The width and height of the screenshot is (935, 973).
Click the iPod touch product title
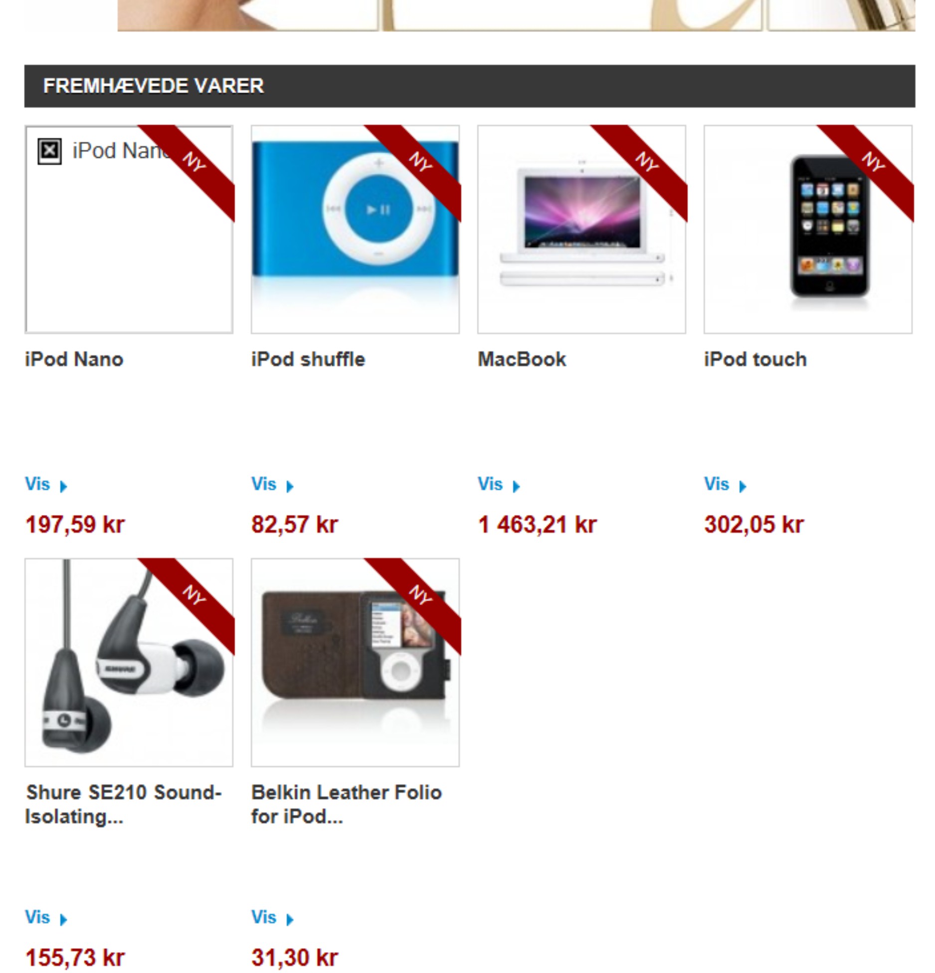pyautogui.click(x=755, y=359)
